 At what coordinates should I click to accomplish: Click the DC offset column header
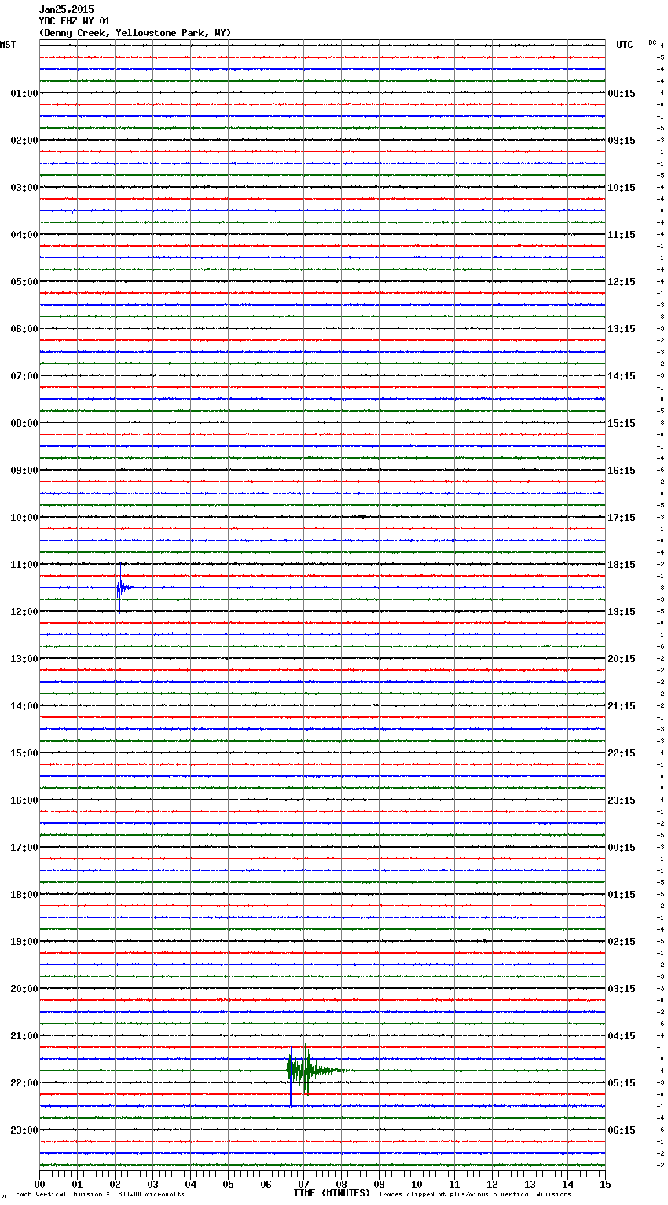[x=652, y=42]
